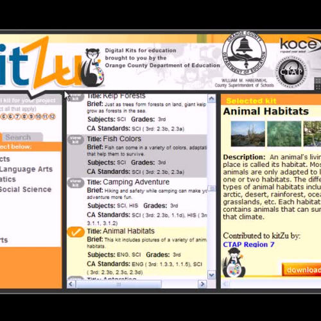Click the Fish Colors CA Standards line
The height and width of the screenshot is (321, 321).
click(x=135, y=171)
